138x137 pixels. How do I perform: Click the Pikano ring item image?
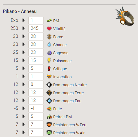click(x=125, y=16)
